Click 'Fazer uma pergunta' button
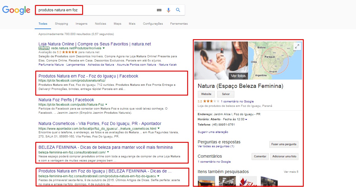356x187 pixels. (x=284, y=145)
